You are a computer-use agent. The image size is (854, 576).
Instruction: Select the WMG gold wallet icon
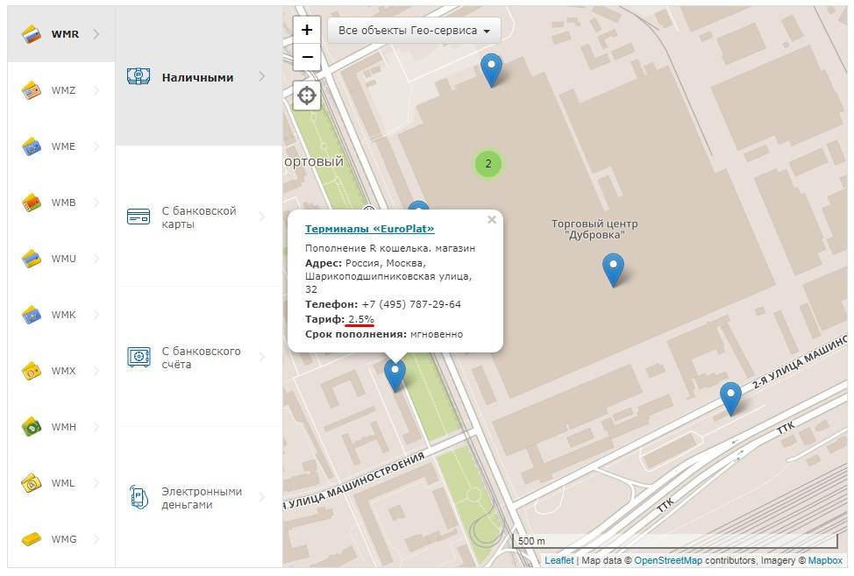pyautogui.click(x=32, y=539)
